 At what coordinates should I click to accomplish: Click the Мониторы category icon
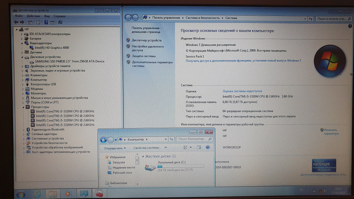[27, 93]
